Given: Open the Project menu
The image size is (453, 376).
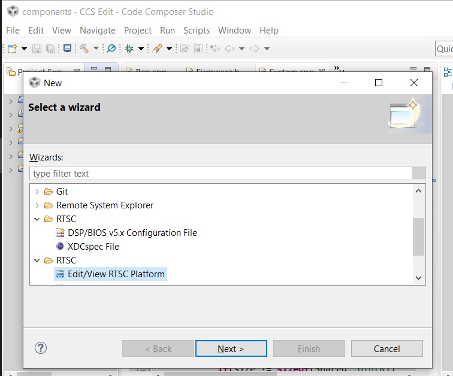Looking at the screenshot, I should [138, 31].
